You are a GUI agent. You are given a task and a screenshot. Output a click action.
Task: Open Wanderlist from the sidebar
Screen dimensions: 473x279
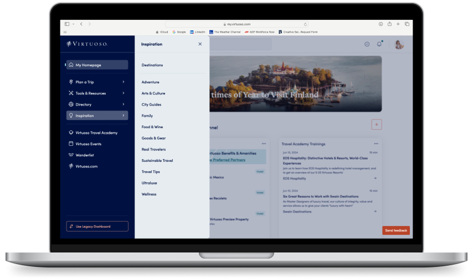[84, 155]
